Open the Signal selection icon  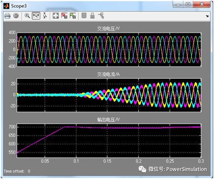click(101, 16)
